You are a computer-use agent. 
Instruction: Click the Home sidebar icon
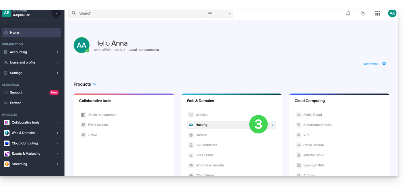(x=6, y=33)
